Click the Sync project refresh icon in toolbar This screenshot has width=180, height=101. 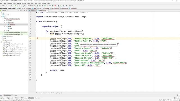3,6
